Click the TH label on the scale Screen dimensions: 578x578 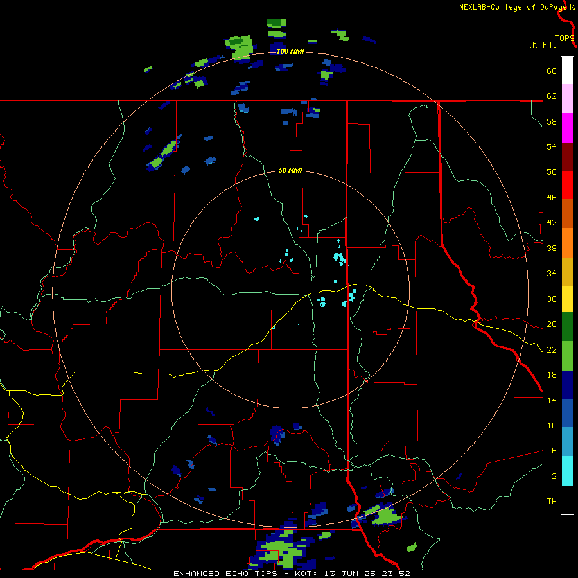pyautogui.click(x=552, y=502)
